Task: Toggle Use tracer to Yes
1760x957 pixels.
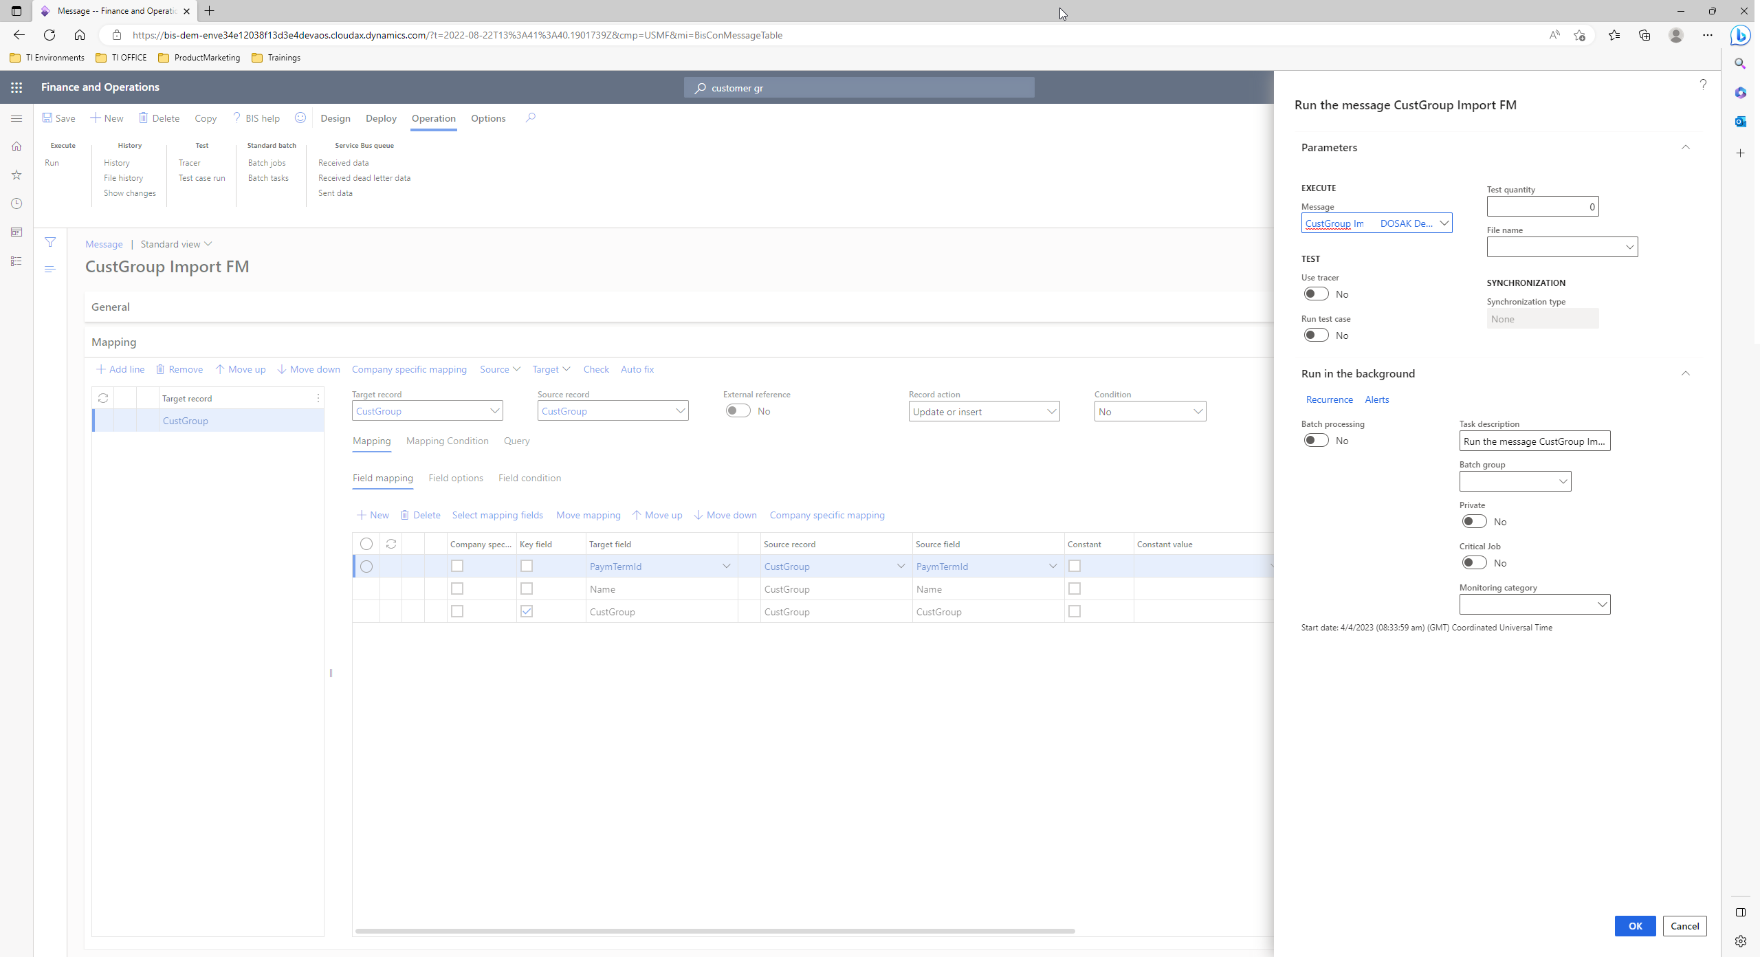Action: 1316,294
